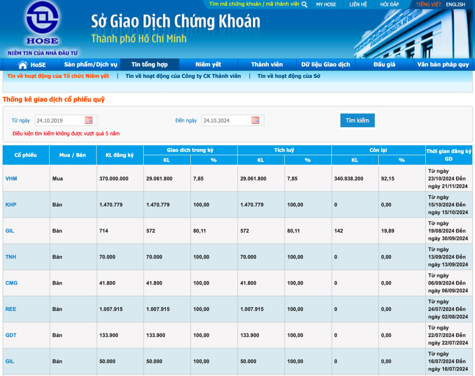Open the MY HOSE link

326,5
